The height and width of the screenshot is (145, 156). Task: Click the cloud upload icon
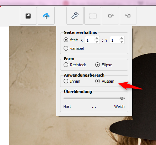46,16
